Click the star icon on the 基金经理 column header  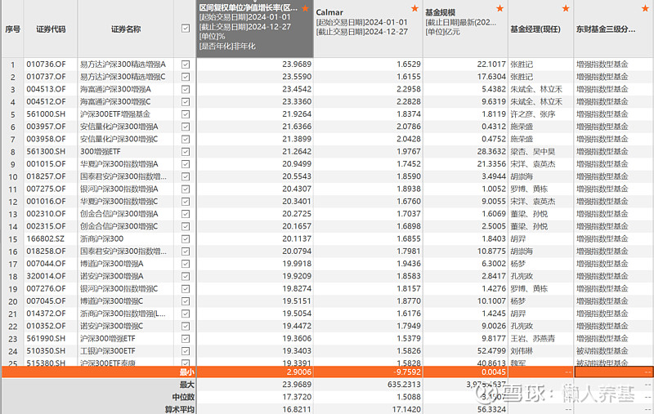pyautogui.click(x=566, y=8)
